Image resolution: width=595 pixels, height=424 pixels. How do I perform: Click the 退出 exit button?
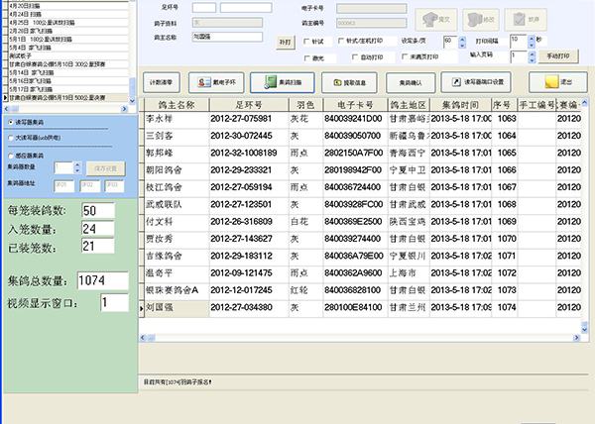(561, 82)
